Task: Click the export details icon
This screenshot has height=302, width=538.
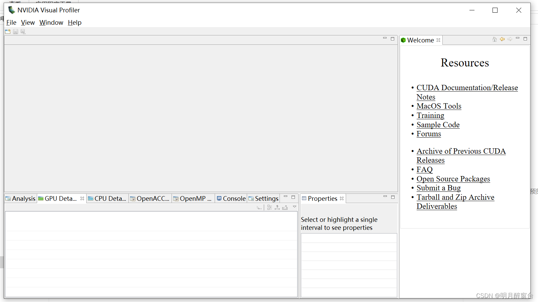Action: point(285,207)
